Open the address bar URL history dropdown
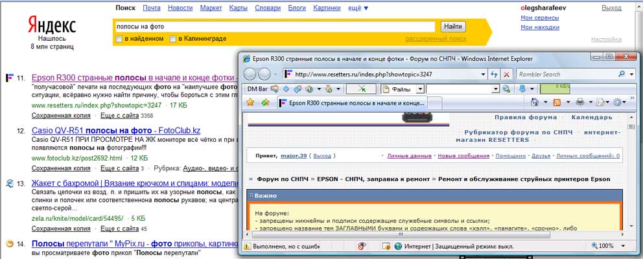Viewport: 643px width, 259px height. tap(484, 74)
